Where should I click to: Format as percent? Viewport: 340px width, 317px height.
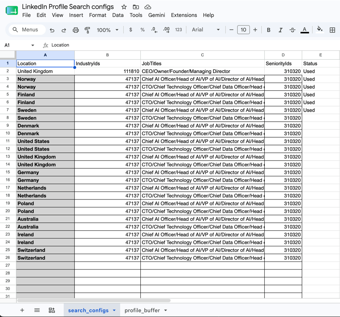(143, 30)
